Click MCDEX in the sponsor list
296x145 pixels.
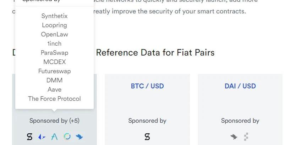[x=54, y=62]
